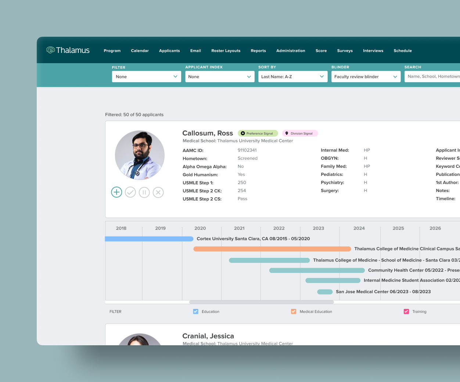
Task: Uncheck the Education filter
Action: 195,311
